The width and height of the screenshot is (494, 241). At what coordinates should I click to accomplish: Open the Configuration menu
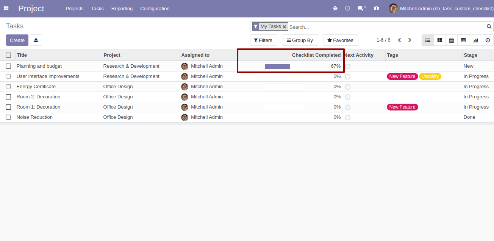[x=155, y=8]
